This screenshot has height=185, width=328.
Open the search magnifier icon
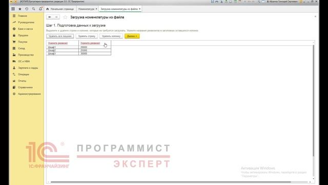coord(33,9)
